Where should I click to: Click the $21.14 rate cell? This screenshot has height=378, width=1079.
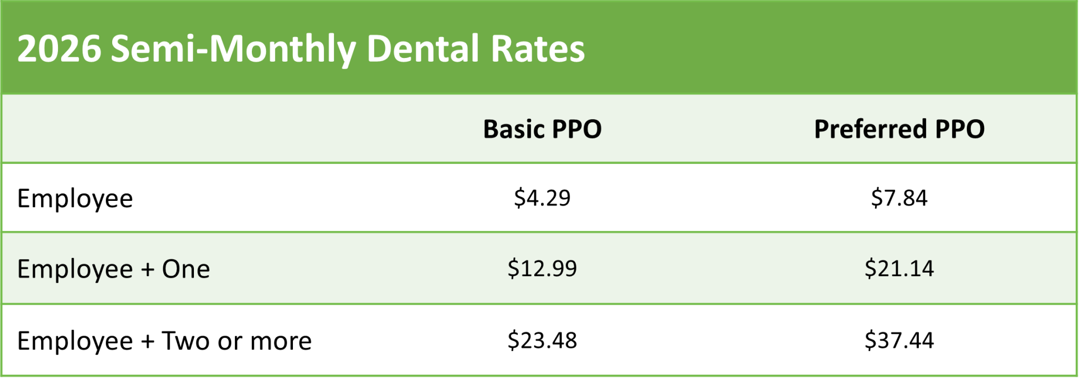899,268
